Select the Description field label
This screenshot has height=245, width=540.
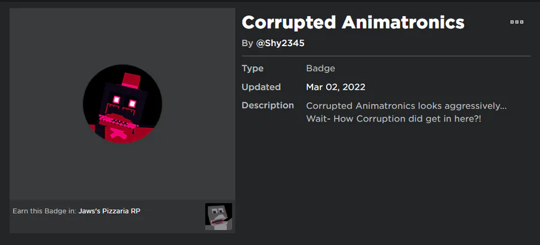[x=268, y=105]
